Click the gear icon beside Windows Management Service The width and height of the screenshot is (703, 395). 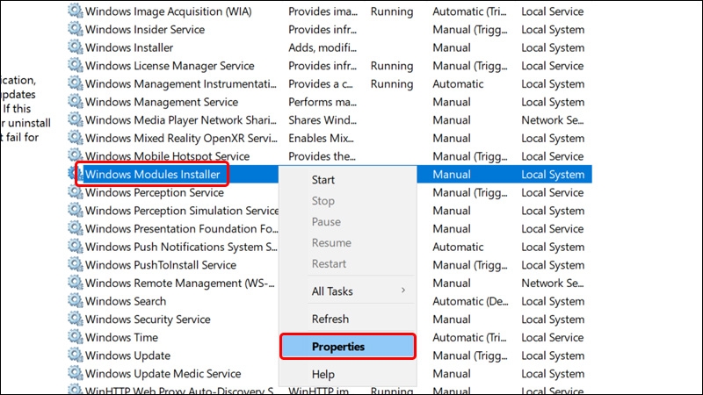(76, 102)
